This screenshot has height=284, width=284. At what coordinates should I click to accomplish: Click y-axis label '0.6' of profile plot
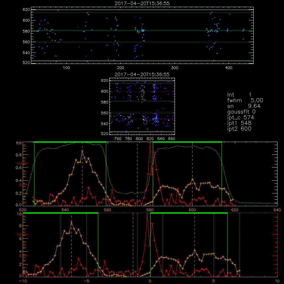(x=19, y=168)
